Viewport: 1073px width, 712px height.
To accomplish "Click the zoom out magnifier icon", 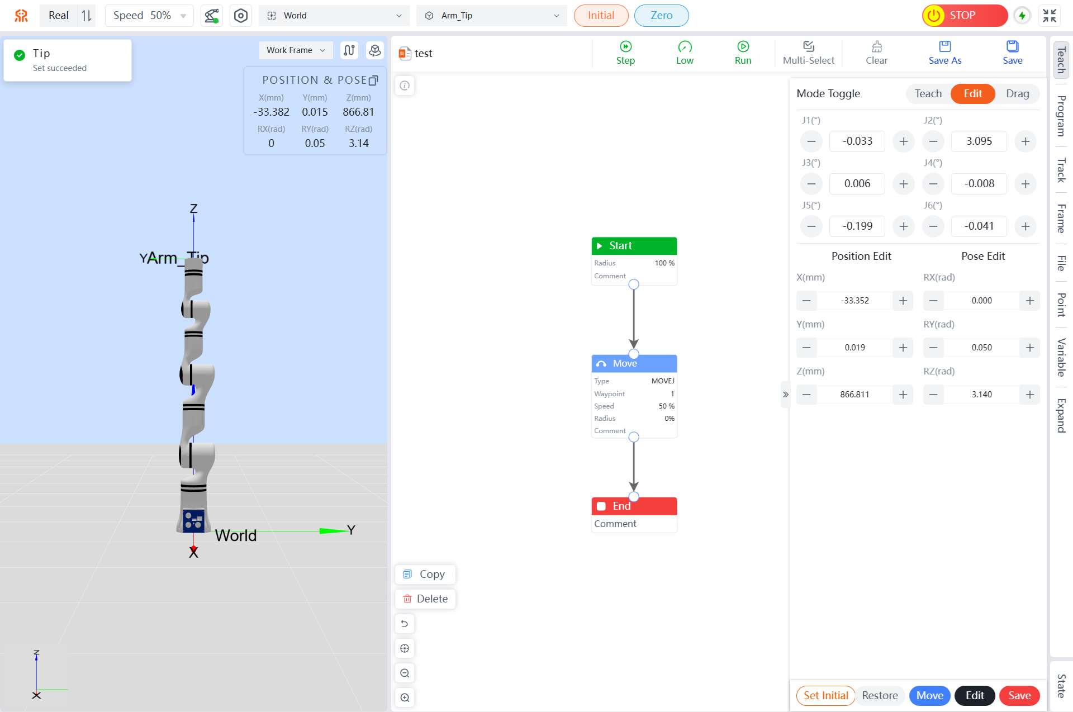I will tap(405, 673).
